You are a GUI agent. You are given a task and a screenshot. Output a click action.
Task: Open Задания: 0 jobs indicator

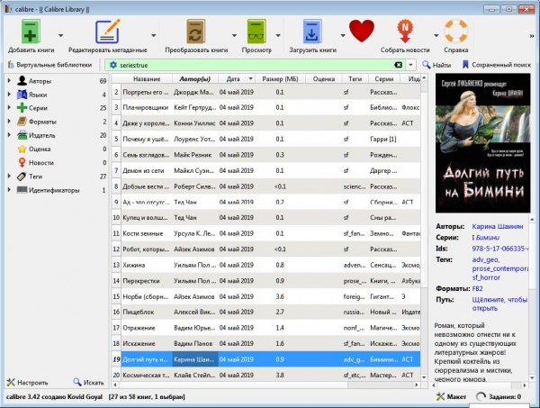pos(499,396)
